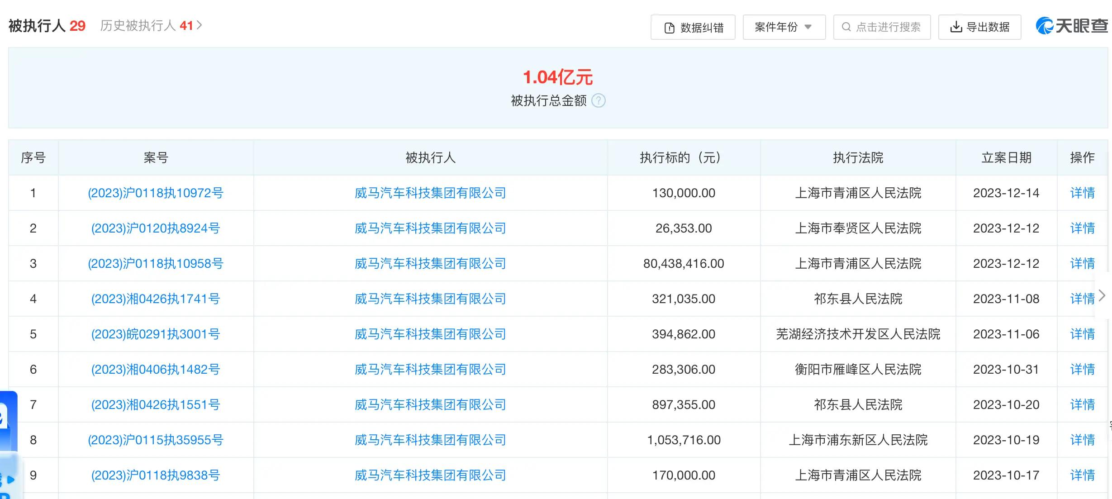Image resolution: width=1112 pixels, height=499 pixels.
Task: Open 详情 for case dated 2023-12-14
Action: pyautogui.click(x=1082, y=193)
